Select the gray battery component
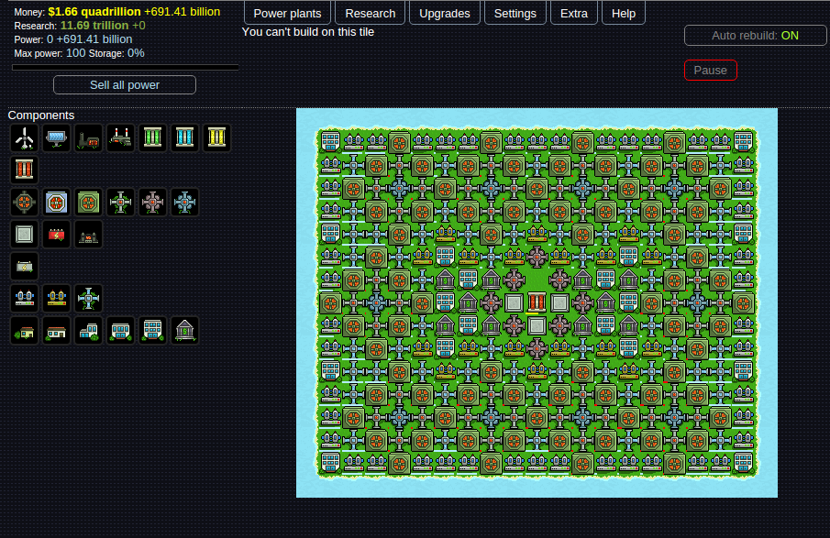 click(25, 266)
